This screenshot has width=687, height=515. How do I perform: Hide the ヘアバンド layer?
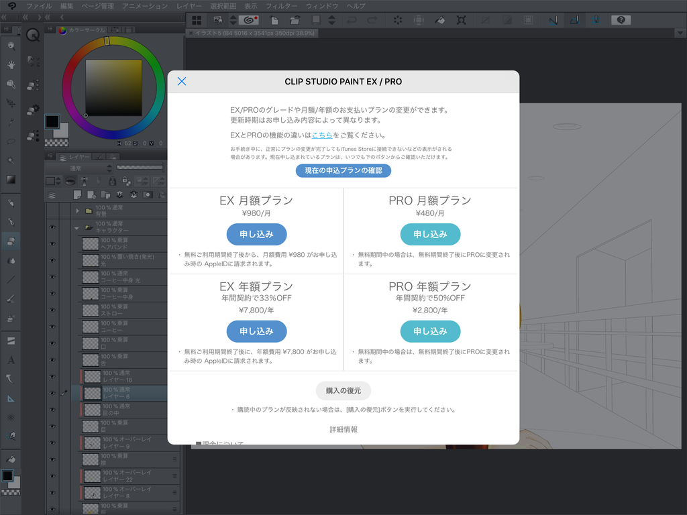[52, 243]
